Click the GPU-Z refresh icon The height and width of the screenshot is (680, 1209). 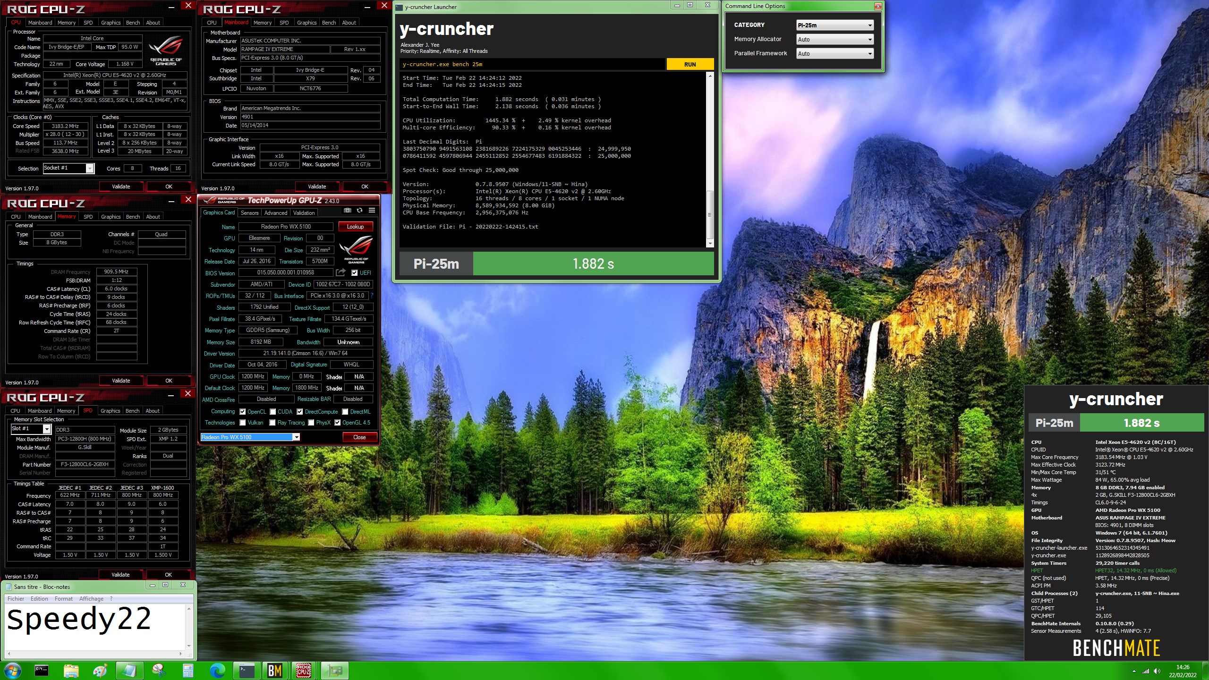pos(359,211)
